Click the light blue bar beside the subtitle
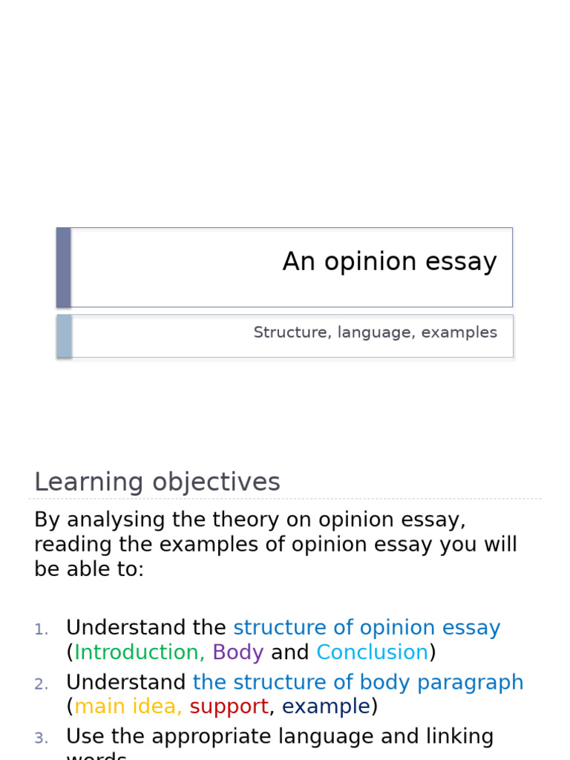The height and width of the screenshot is (760, 570). (x=65, y=335)
